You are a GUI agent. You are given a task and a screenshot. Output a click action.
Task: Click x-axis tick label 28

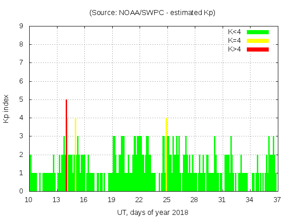tap(194, 199)
